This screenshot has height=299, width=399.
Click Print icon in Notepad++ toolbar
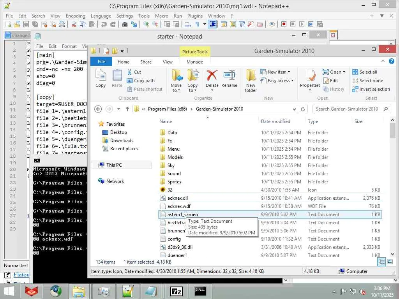62,24
